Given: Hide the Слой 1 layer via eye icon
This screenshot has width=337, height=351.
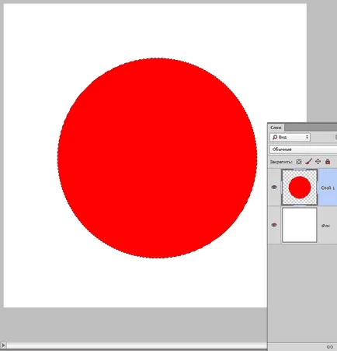Looking at the screenshot, I should (x=274, y=188).
